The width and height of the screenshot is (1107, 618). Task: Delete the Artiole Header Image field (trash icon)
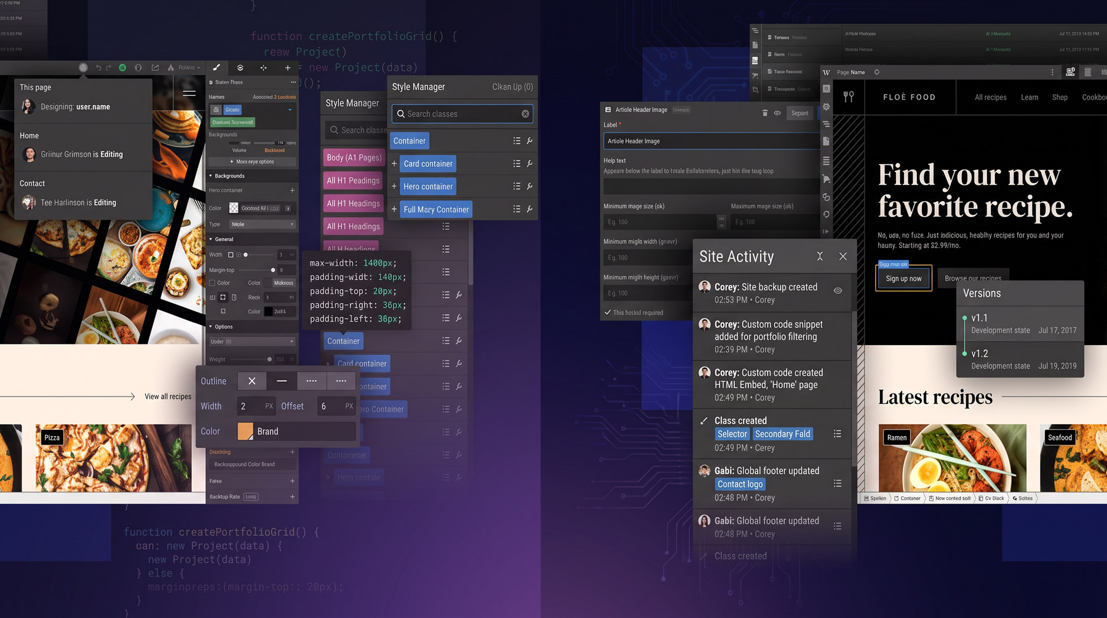(765, 113)
